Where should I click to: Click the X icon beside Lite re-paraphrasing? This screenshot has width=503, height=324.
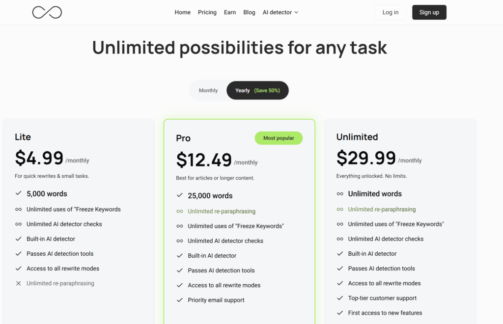(x=19, y=283)
